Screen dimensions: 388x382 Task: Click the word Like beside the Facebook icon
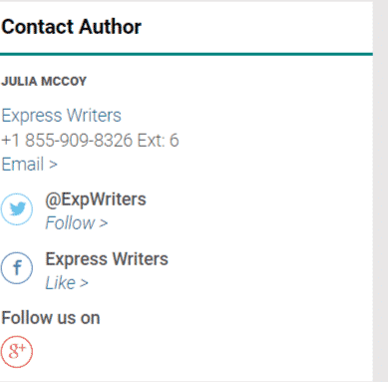(61, 283)
